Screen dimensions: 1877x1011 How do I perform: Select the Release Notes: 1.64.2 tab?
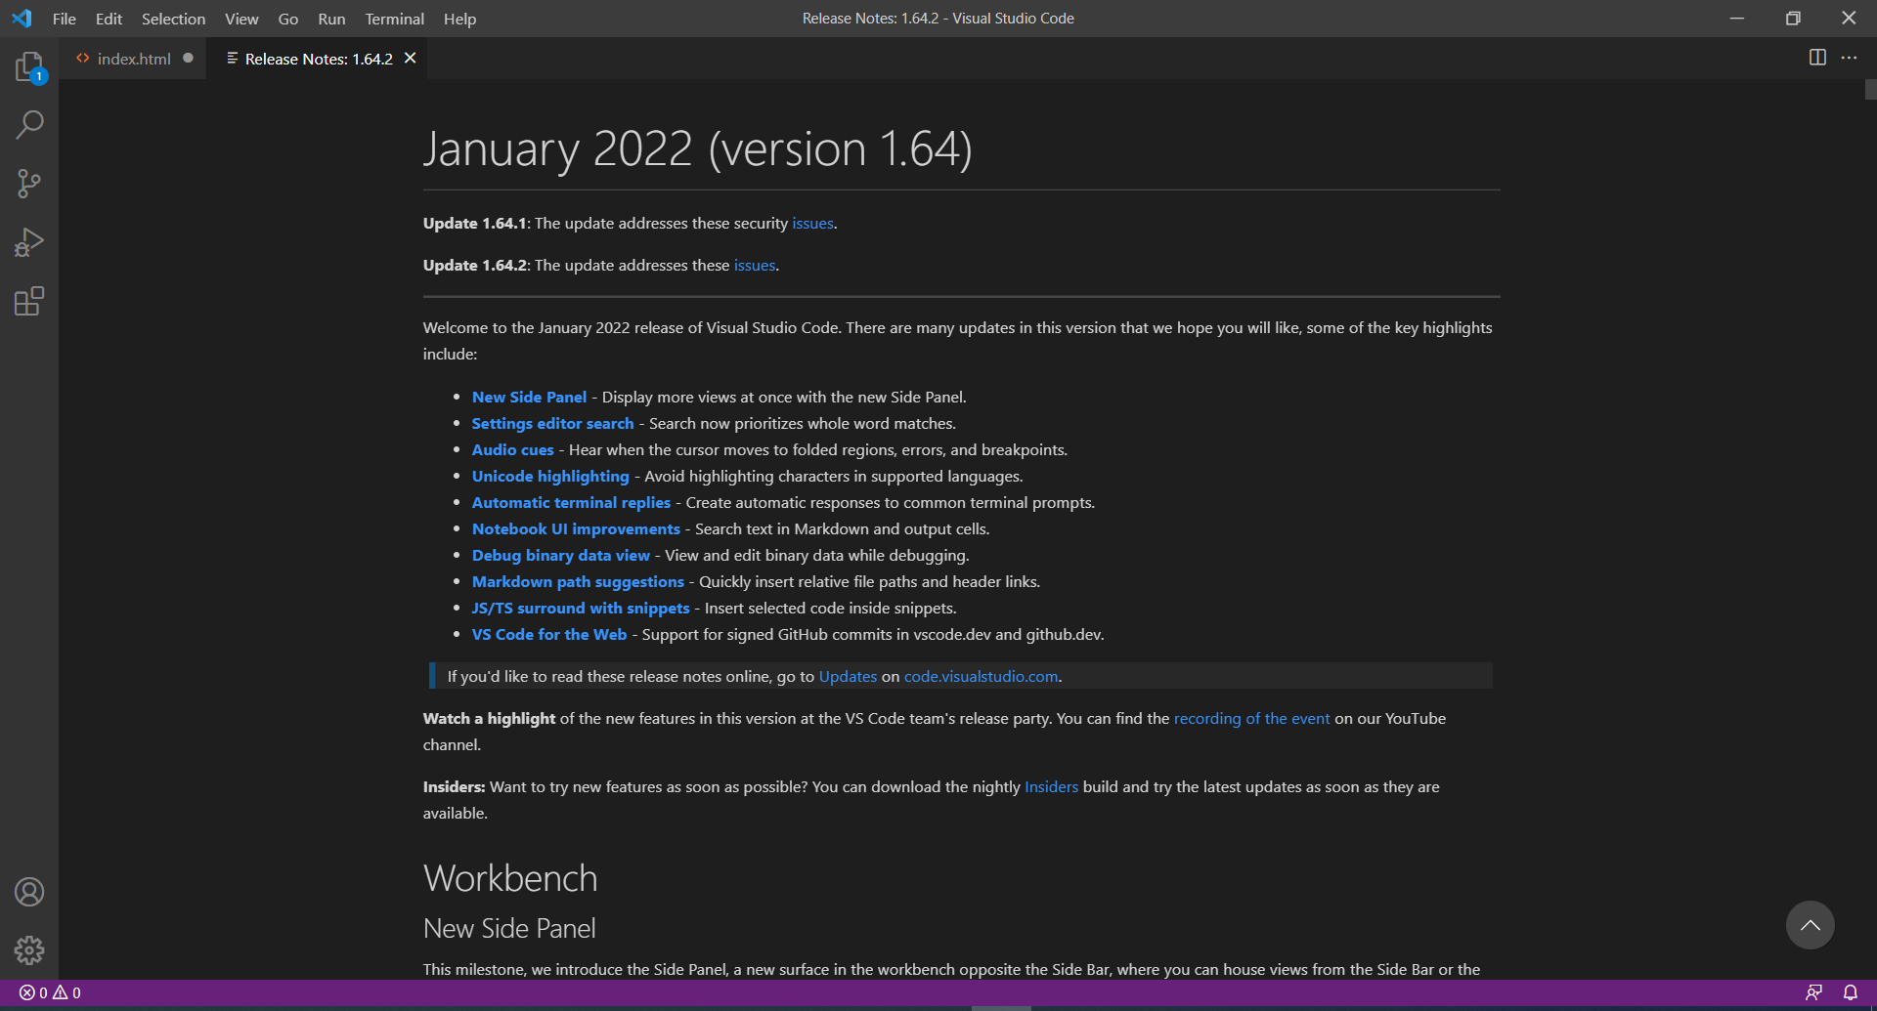click(x=319, y=59)
